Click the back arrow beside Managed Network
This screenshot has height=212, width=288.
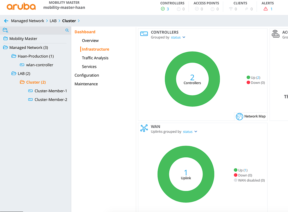point(6,21)
